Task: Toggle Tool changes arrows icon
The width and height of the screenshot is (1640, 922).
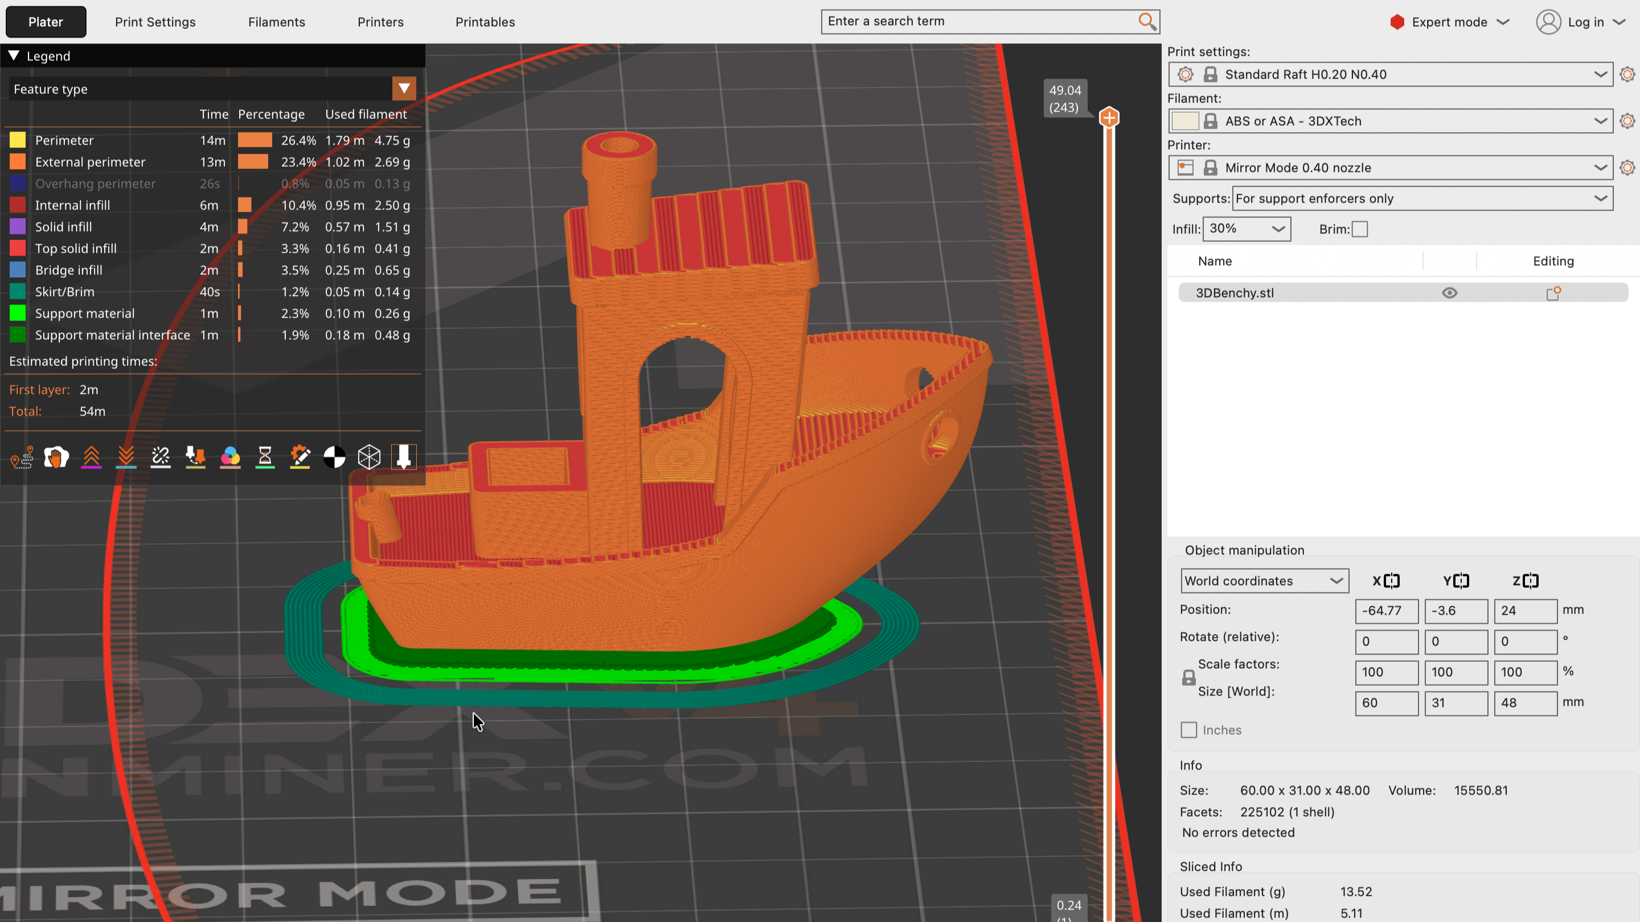Action: (x=195, y=457)
